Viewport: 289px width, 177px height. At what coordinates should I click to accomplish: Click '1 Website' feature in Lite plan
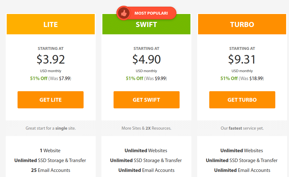coord(50,151)
